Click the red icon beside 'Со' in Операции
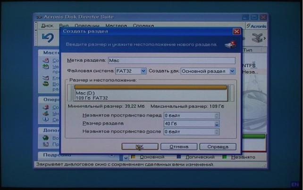 (x=46, y=107)
